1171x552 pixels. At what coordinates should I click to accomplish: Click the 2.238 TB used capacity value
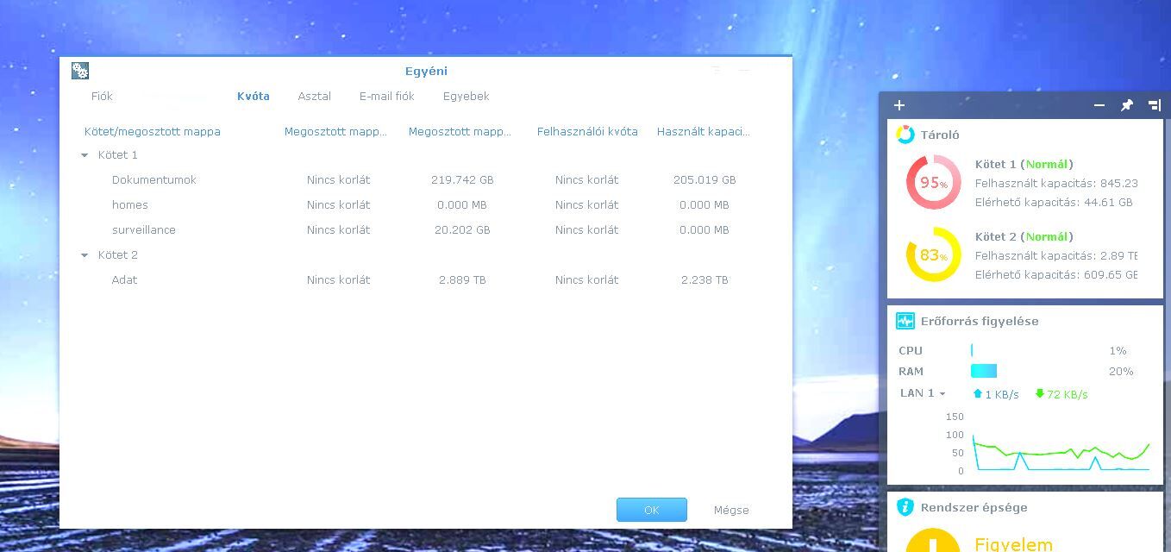(704, 280)
